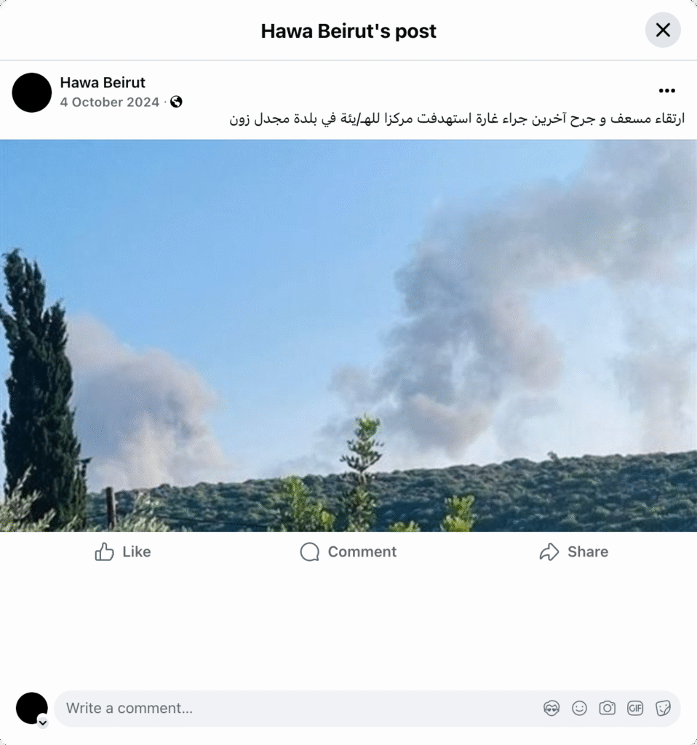Click the public globe audience icon
This screenshot has width=697, height=745.
click(x=176, y=102)
